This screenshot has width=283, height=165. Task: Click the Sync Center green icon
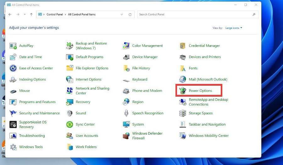coord(69,125)
